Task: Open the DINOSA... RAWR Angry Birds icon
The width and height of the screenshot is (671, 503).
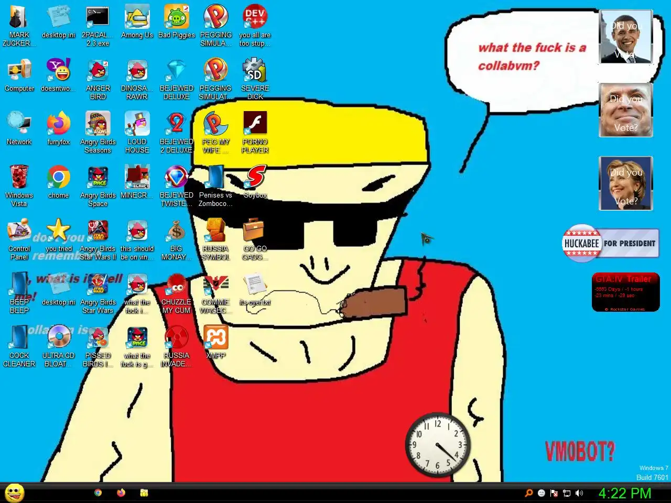Action: point(137,79)
